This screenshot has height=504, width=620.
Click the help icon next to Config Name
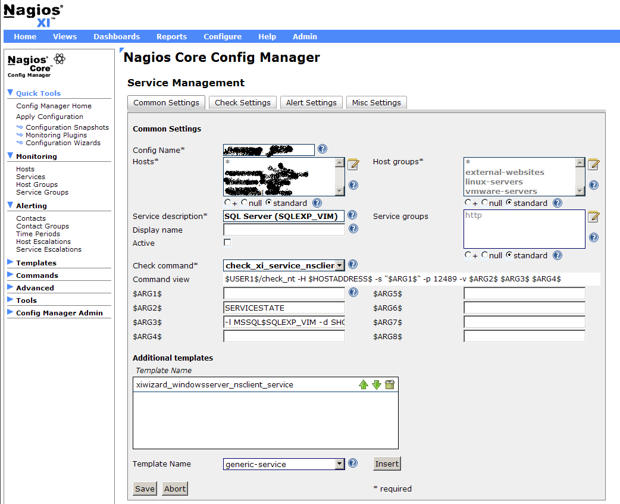pyautogui.click(x=322, y=149)
